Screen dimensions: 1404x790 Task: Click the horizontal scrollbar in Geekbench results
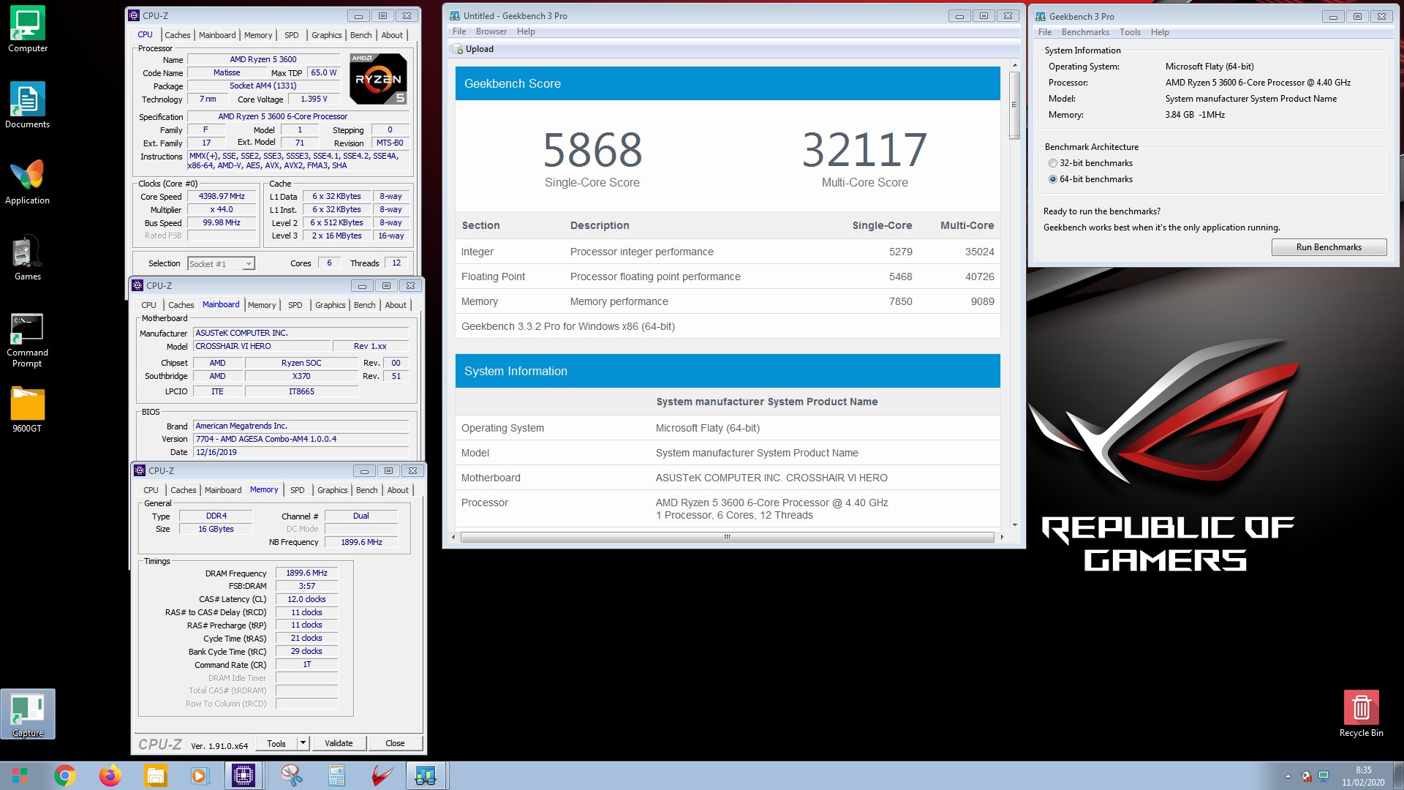point(727,537)
